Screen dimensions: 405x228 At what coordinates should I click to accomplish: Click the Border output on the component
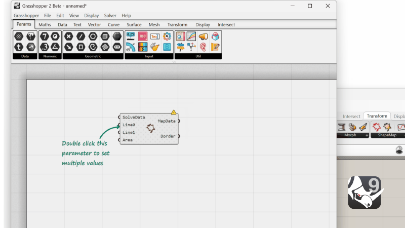168,136
